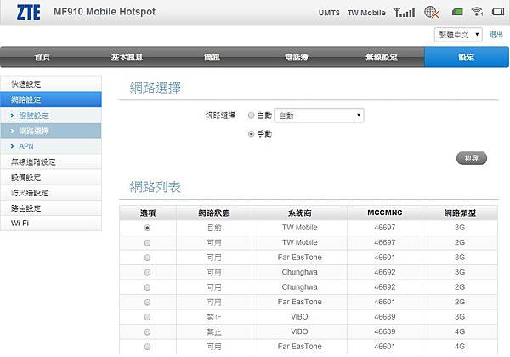The height and width of the screenshot is (357, 510).
Task: Click the 系統商 column header
Action: point(299,213)
